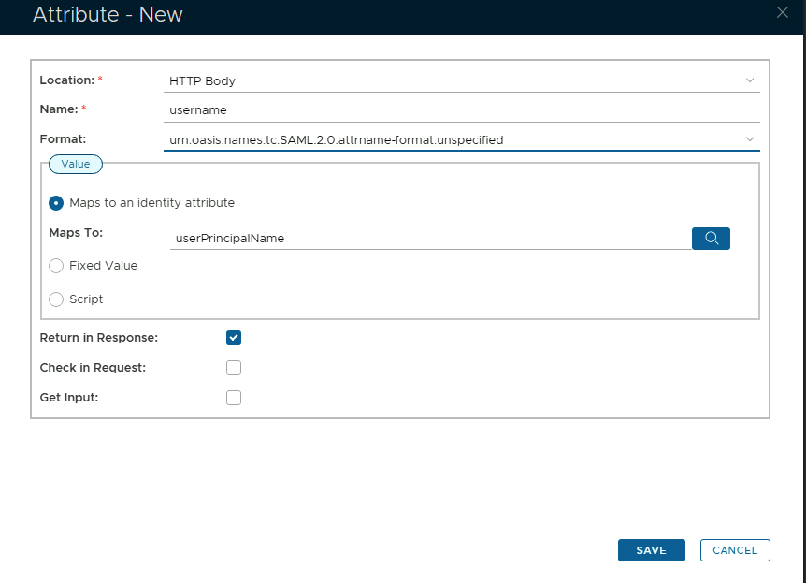
Task: Click the Maps To field with userPrincipalName
Action: point(430,239)
